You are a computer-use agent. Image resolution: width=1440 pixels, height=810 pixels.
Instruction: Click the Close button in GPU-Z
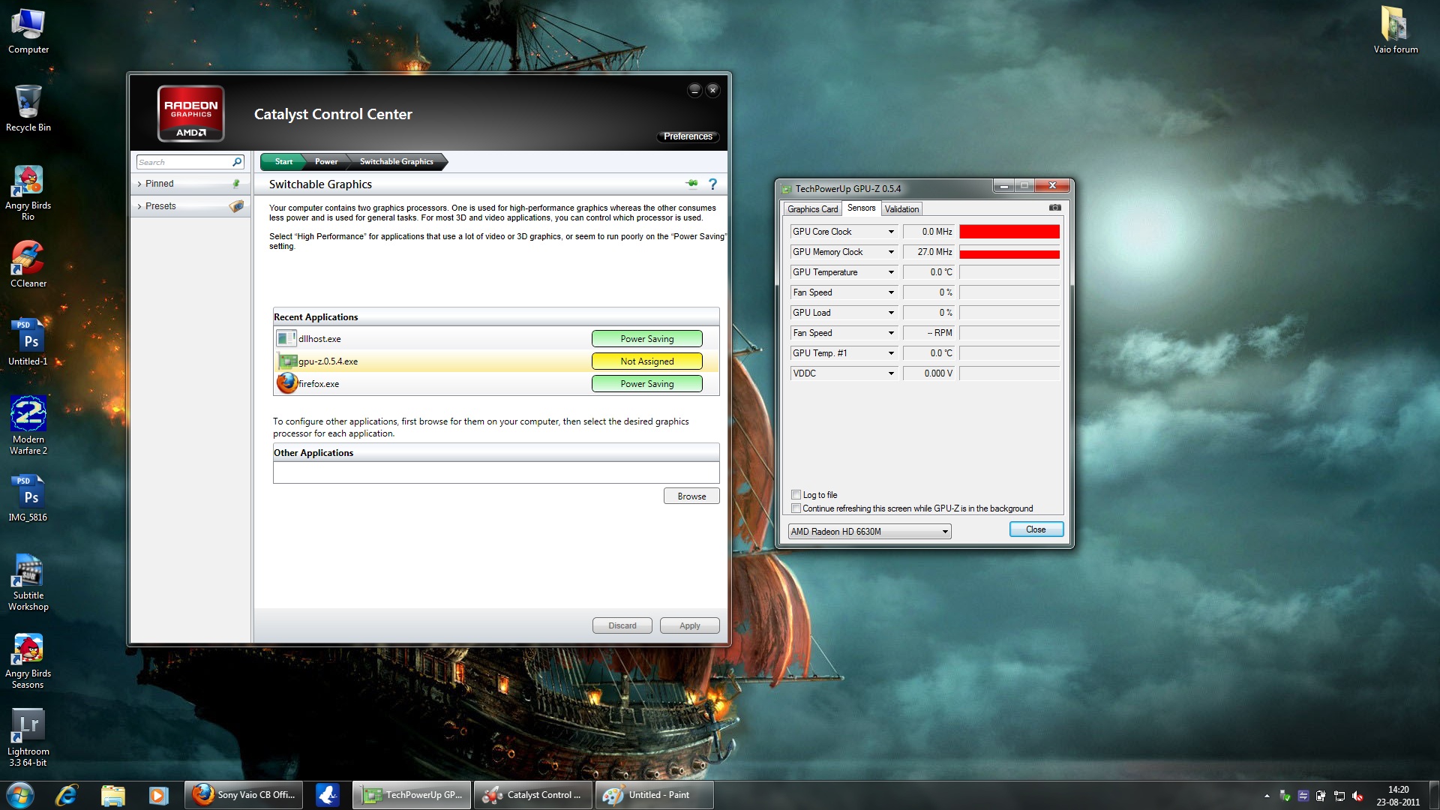tap(1036, 529)
